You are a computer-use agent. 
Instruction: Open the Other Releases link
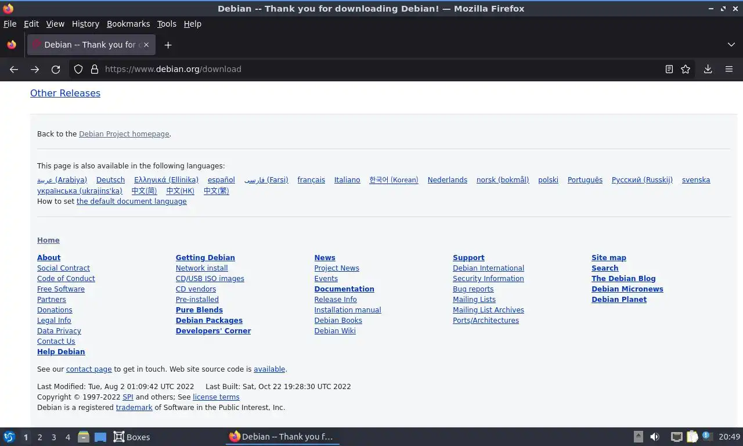pyautogui.click(x=65, y=93)
